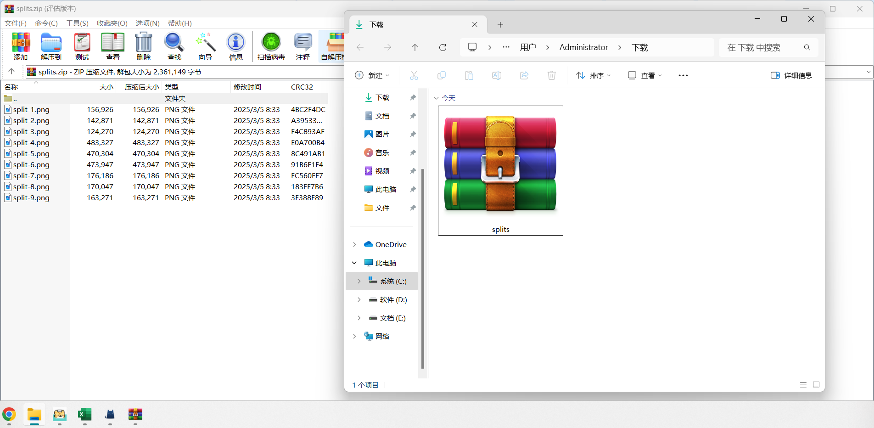Unpin 下载 from the quick access sidebar
Viewport: 874px width, 428px height.
coord(412,97)
